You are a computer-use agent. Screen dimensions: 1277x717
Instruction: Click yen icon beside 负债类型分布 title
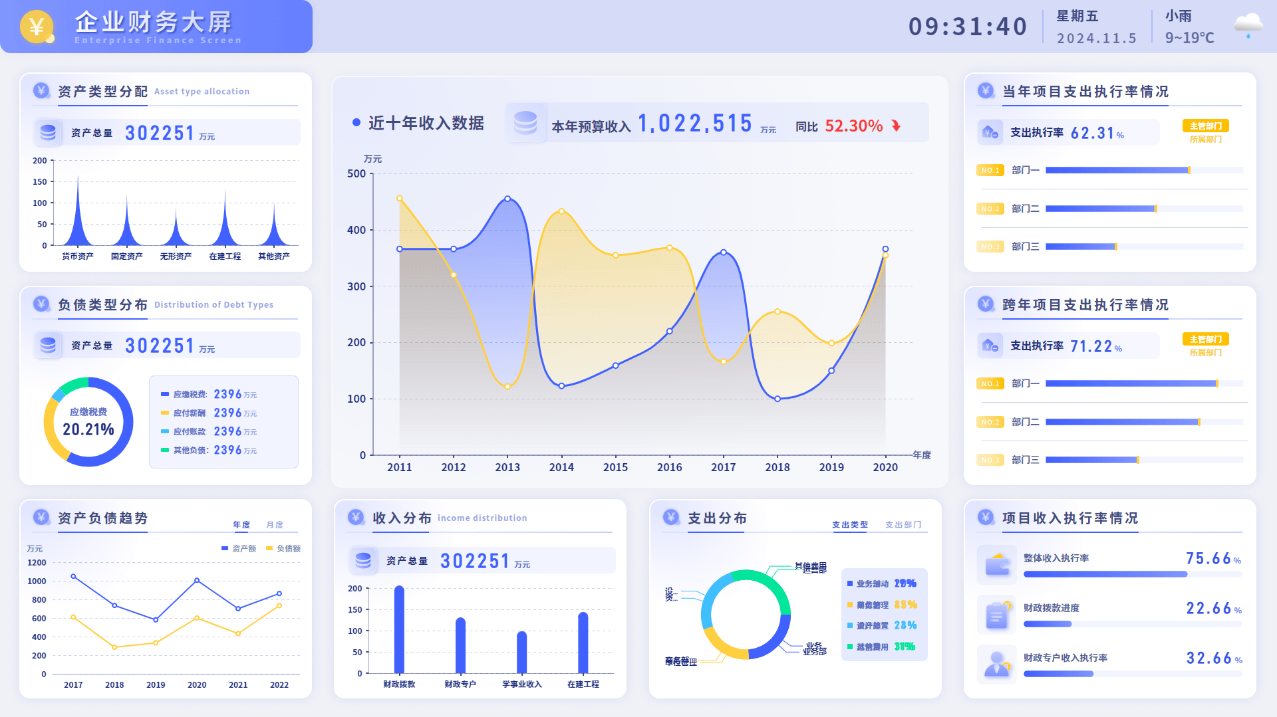pyautogui.click(x=41, y=304)
